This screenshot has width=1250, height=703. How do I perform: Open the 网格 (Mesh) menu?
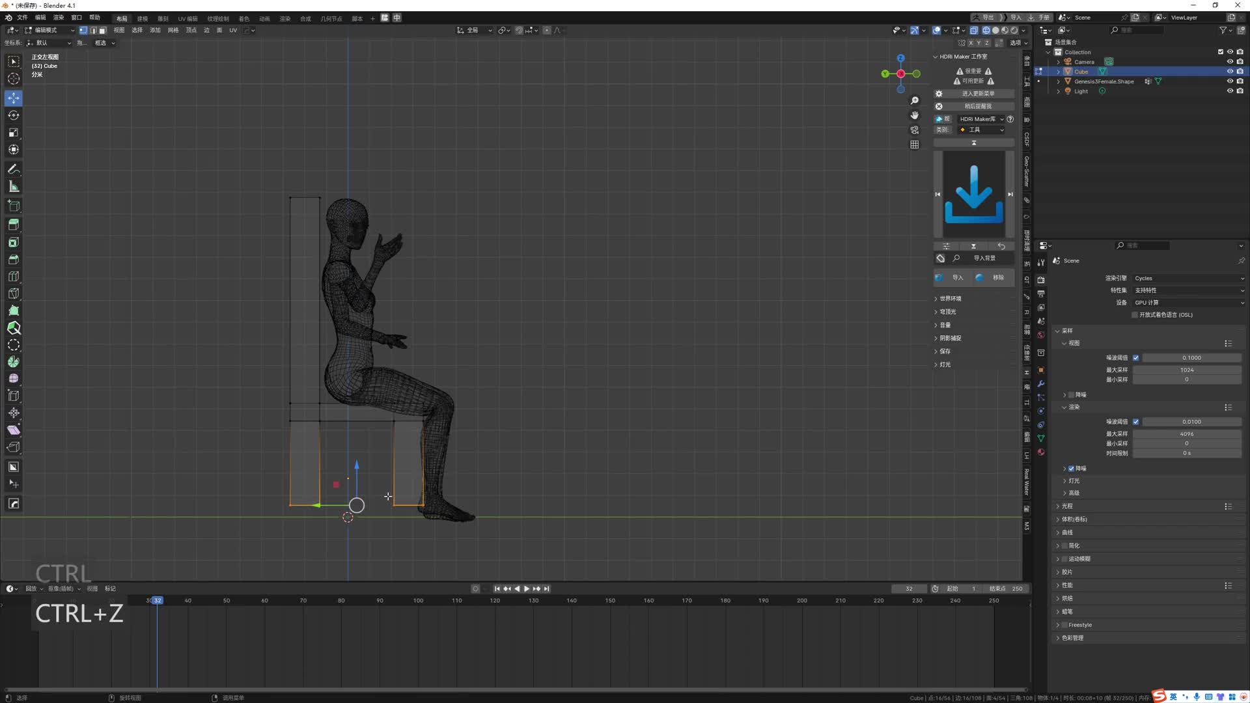click(x=173, y=31)
